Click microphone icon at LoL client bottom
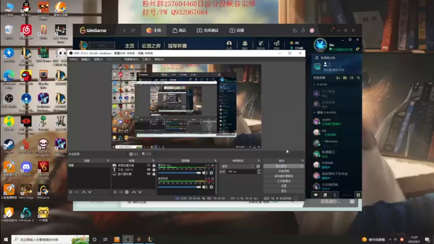434x244 pixels. (335, 195)
